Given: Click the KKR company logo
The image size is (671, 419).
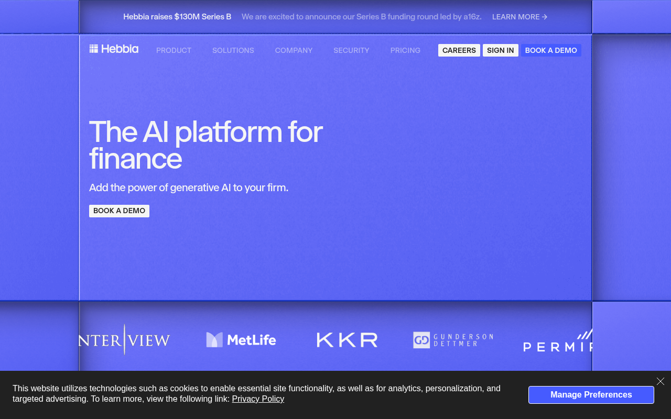Looking at the screenshot, I should [347, 339].
